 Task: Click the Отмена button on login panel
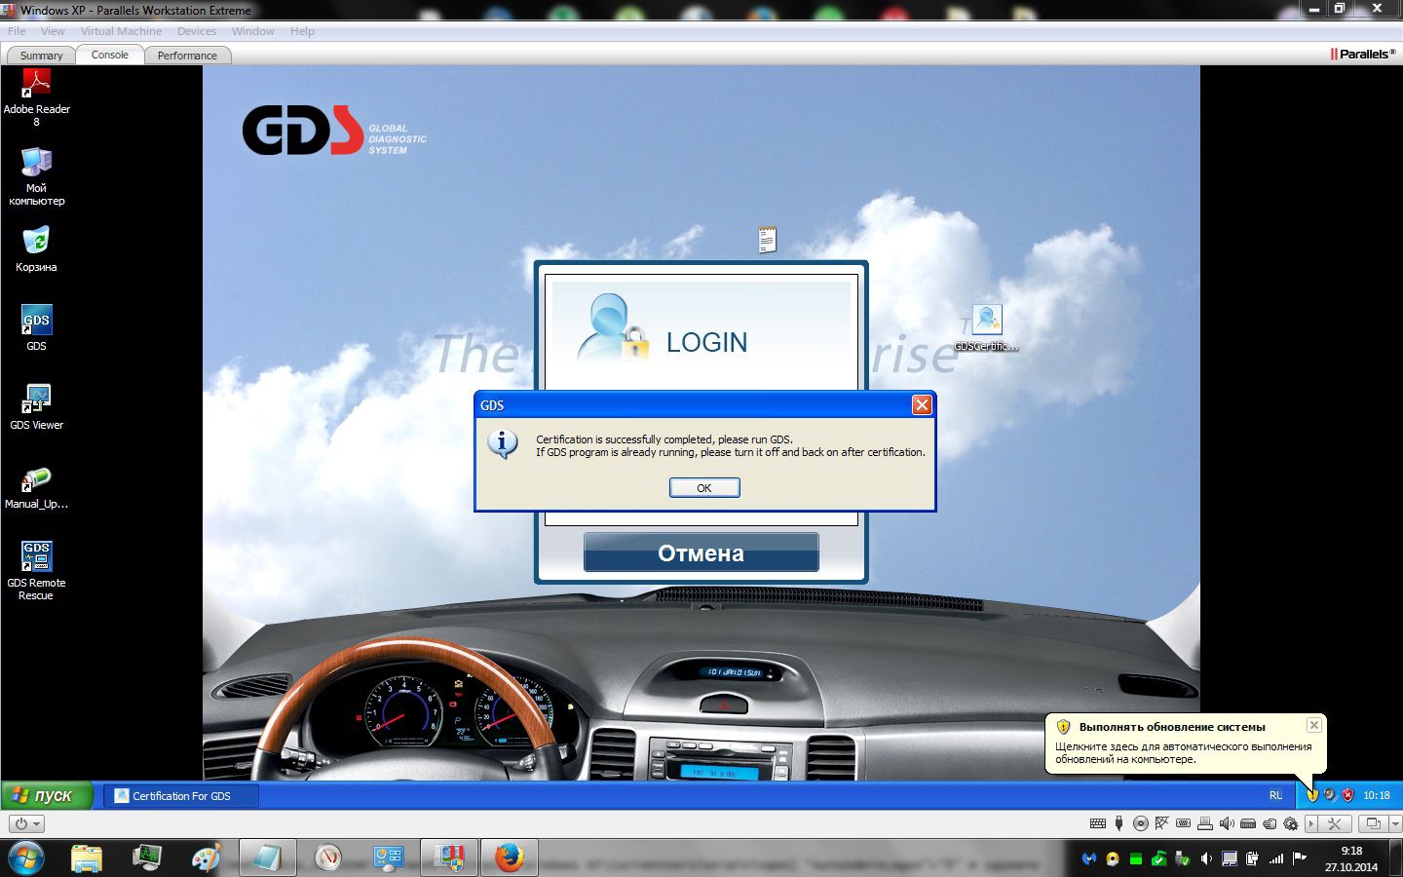pyautogui.click(x=701, y=553)
